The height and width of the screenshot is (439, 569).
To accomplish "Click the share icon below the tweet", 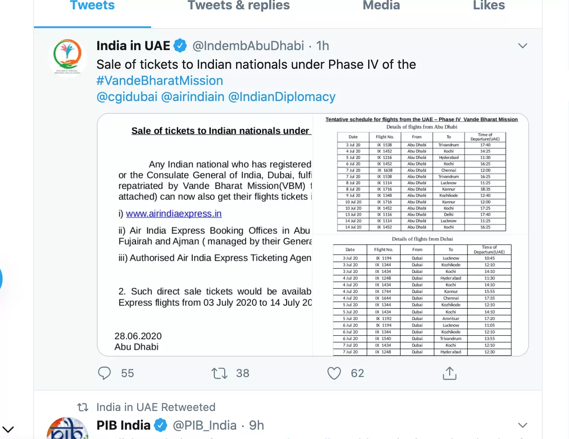I will coord(449,373).
